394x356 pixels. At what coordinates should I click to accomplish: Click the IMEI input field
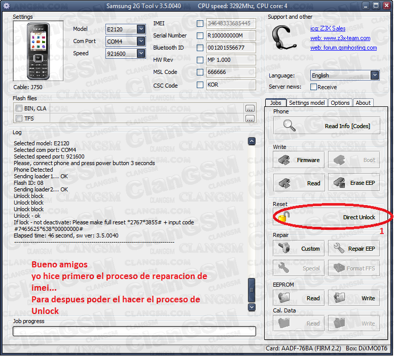(x=231, y=23)
